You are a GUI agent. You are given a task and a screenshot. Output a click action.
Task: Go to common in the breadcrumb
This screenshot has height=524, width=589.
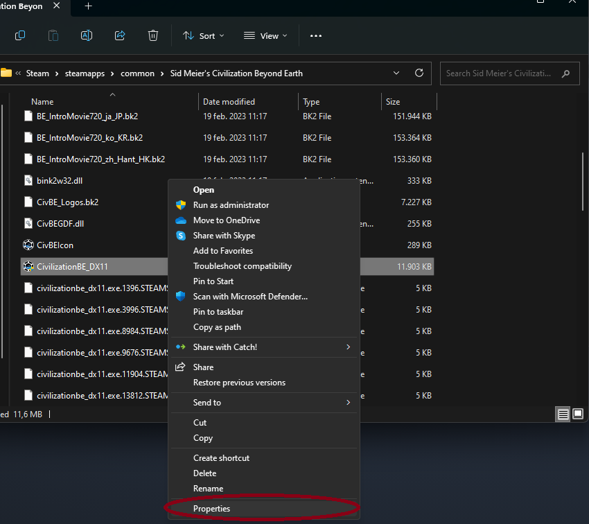point(137,73)
